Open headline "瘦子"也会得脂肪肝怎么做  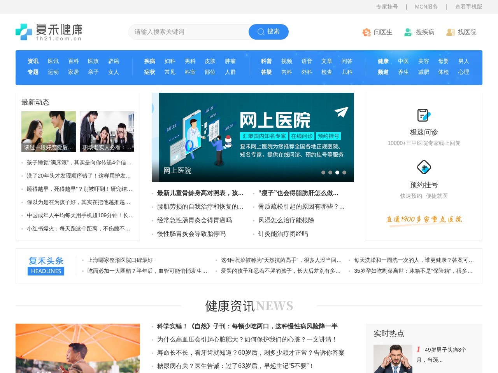tap(298, 193)
